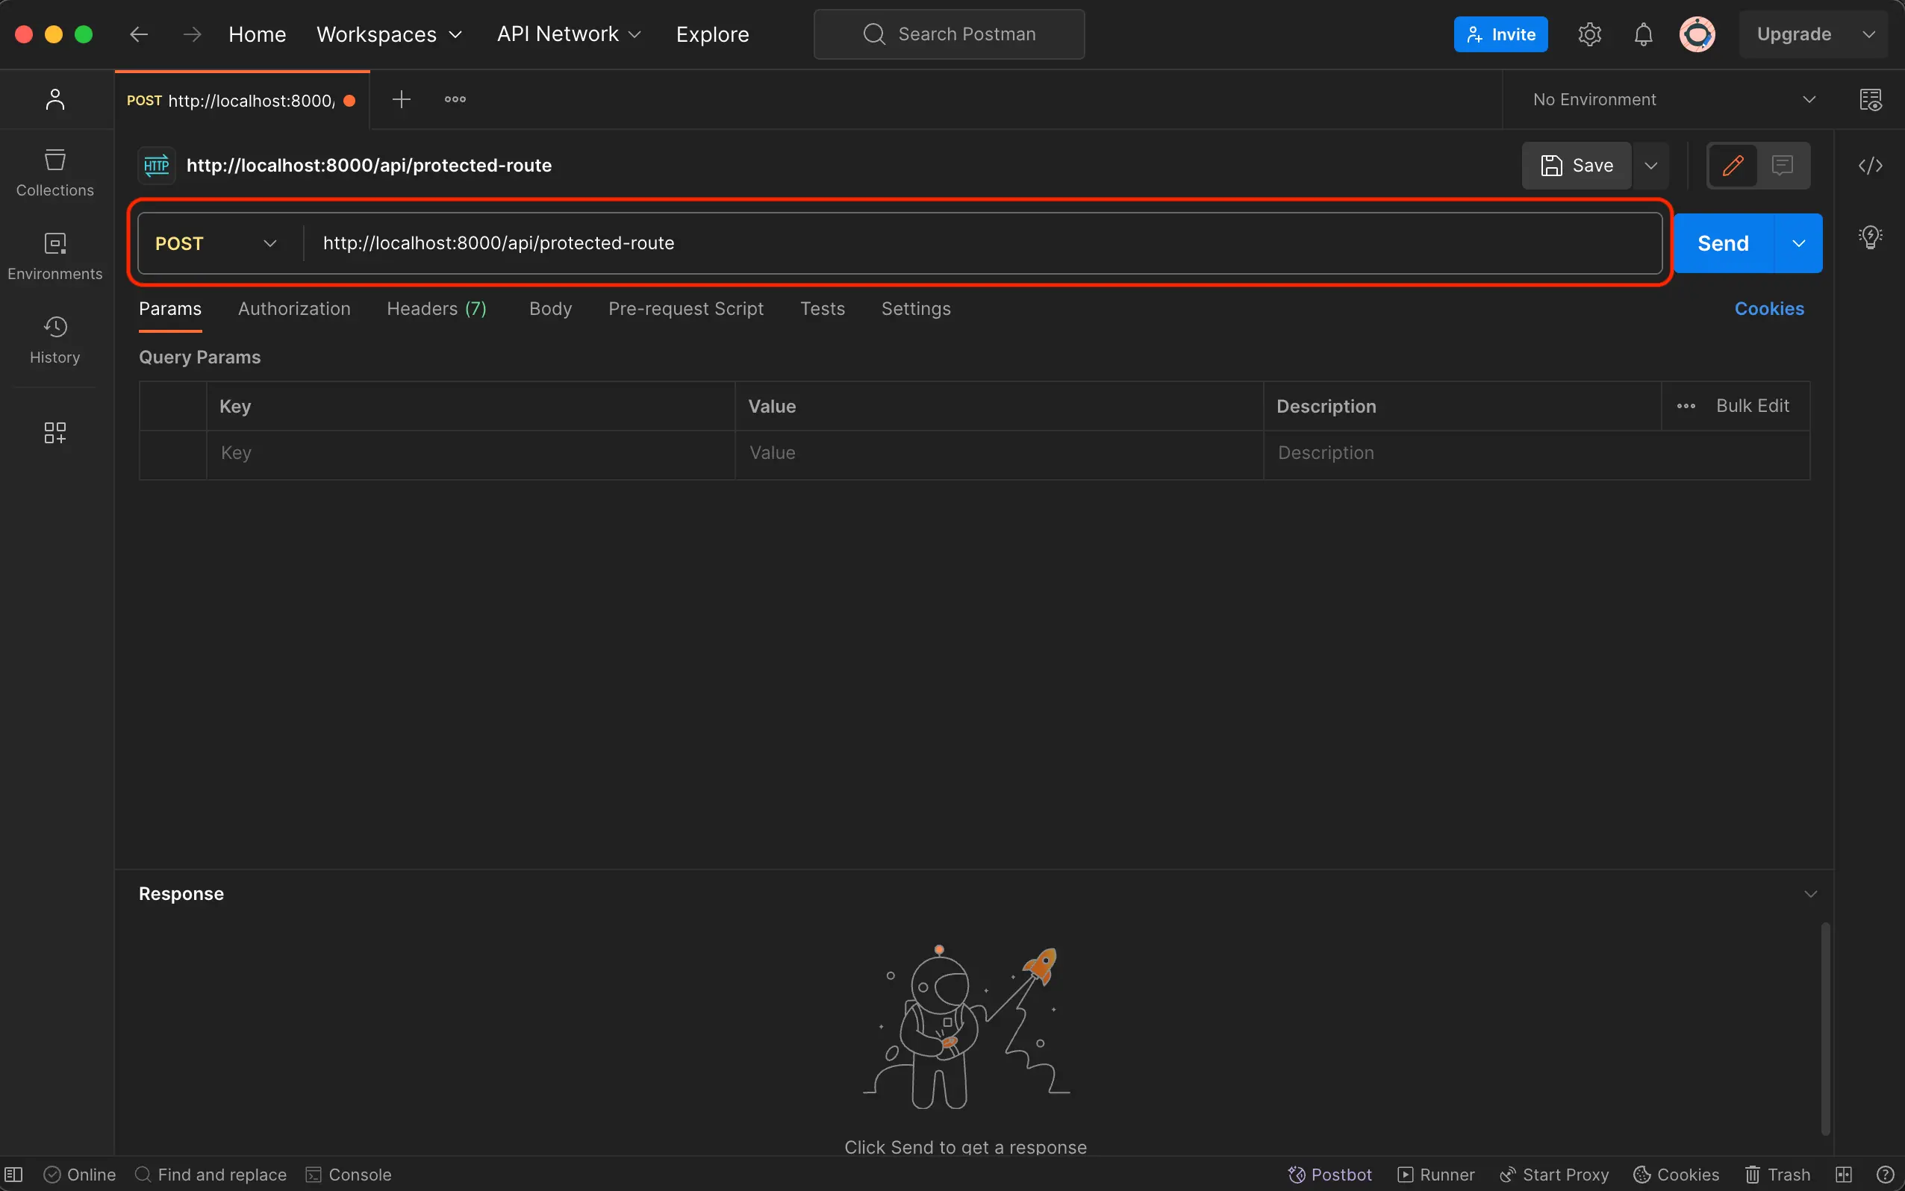Viewport: 1905px width, 1191px height.
Task: Select the Headers (7) tab
Action: click(435, 309)
